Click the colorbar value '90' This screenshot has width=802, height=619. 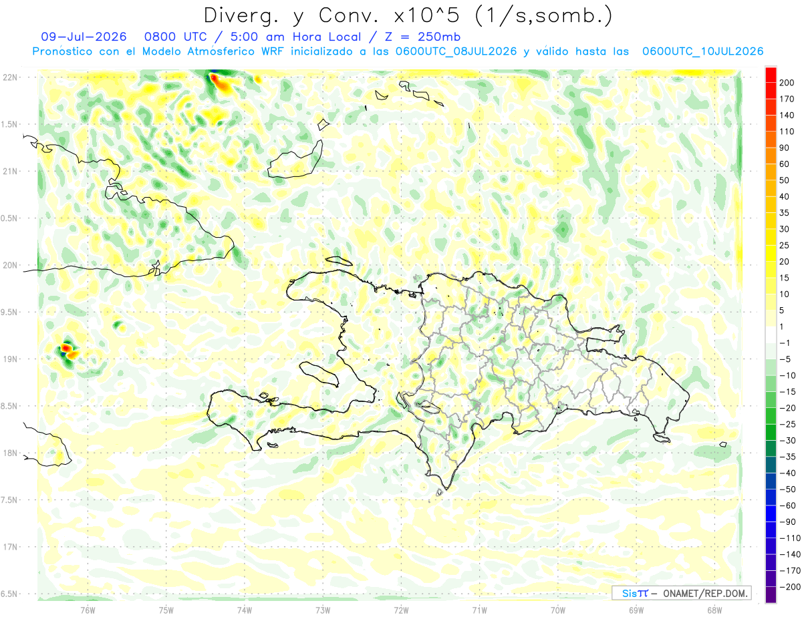click(x=785, y=148)
